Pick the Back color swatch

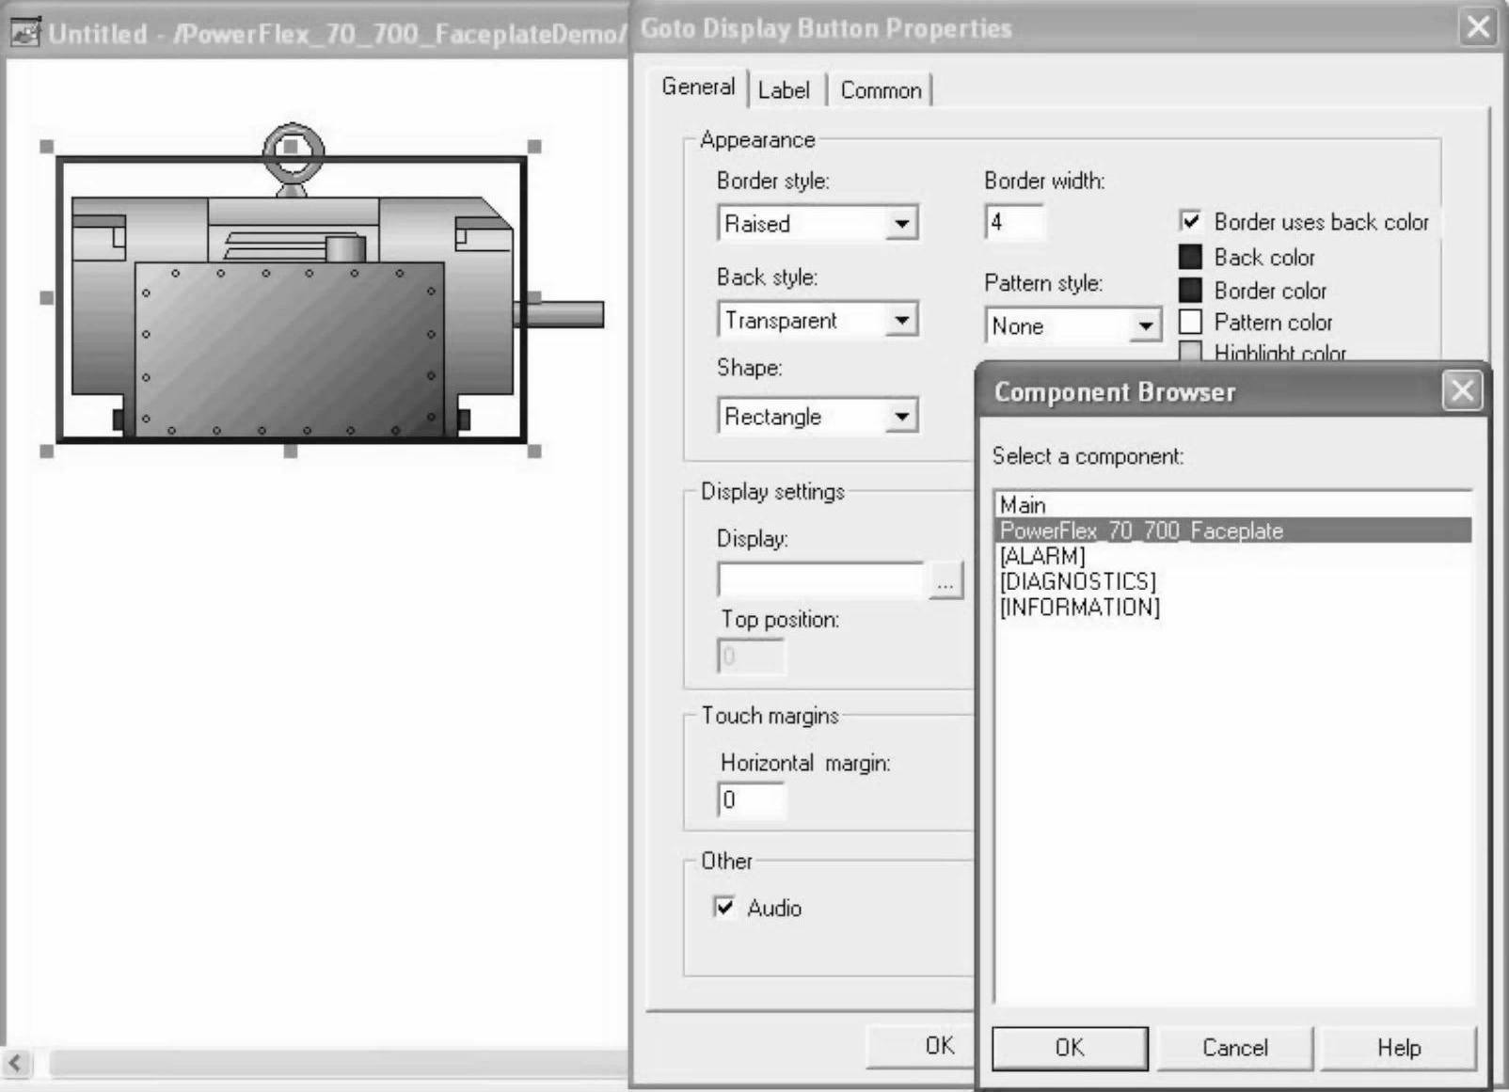1190,257
